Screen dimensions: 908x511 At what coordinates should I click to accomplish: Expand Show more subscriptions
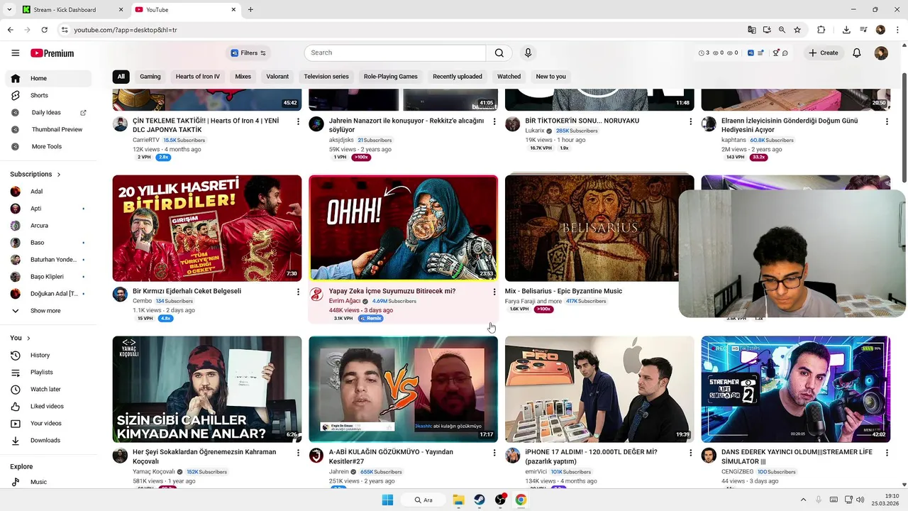tap(48, 311)
